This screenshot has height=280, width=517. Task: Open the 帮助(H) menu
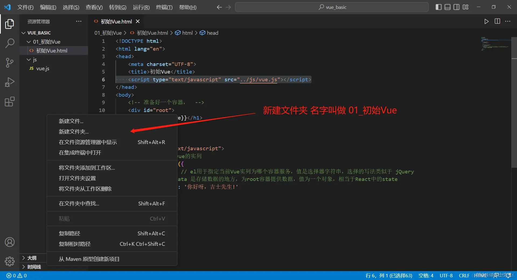pyautogui.click(x=188, y=7)
